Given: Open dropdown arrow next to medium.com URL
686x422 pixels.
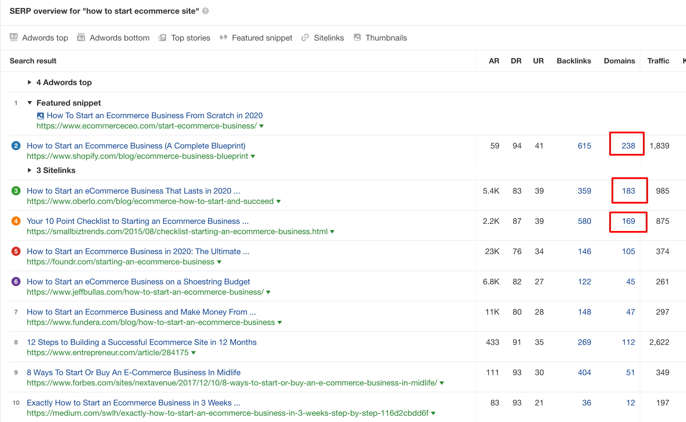Looking at the screenshot, I should point(433,413).
